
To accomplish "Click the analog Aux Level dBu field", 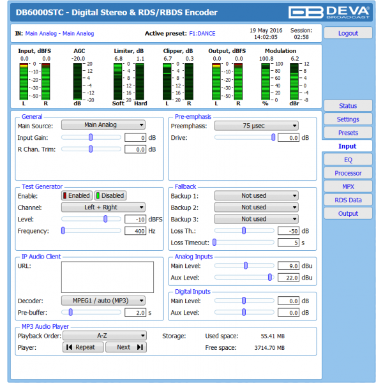I will pyautogui.click(x=289, y=278).
